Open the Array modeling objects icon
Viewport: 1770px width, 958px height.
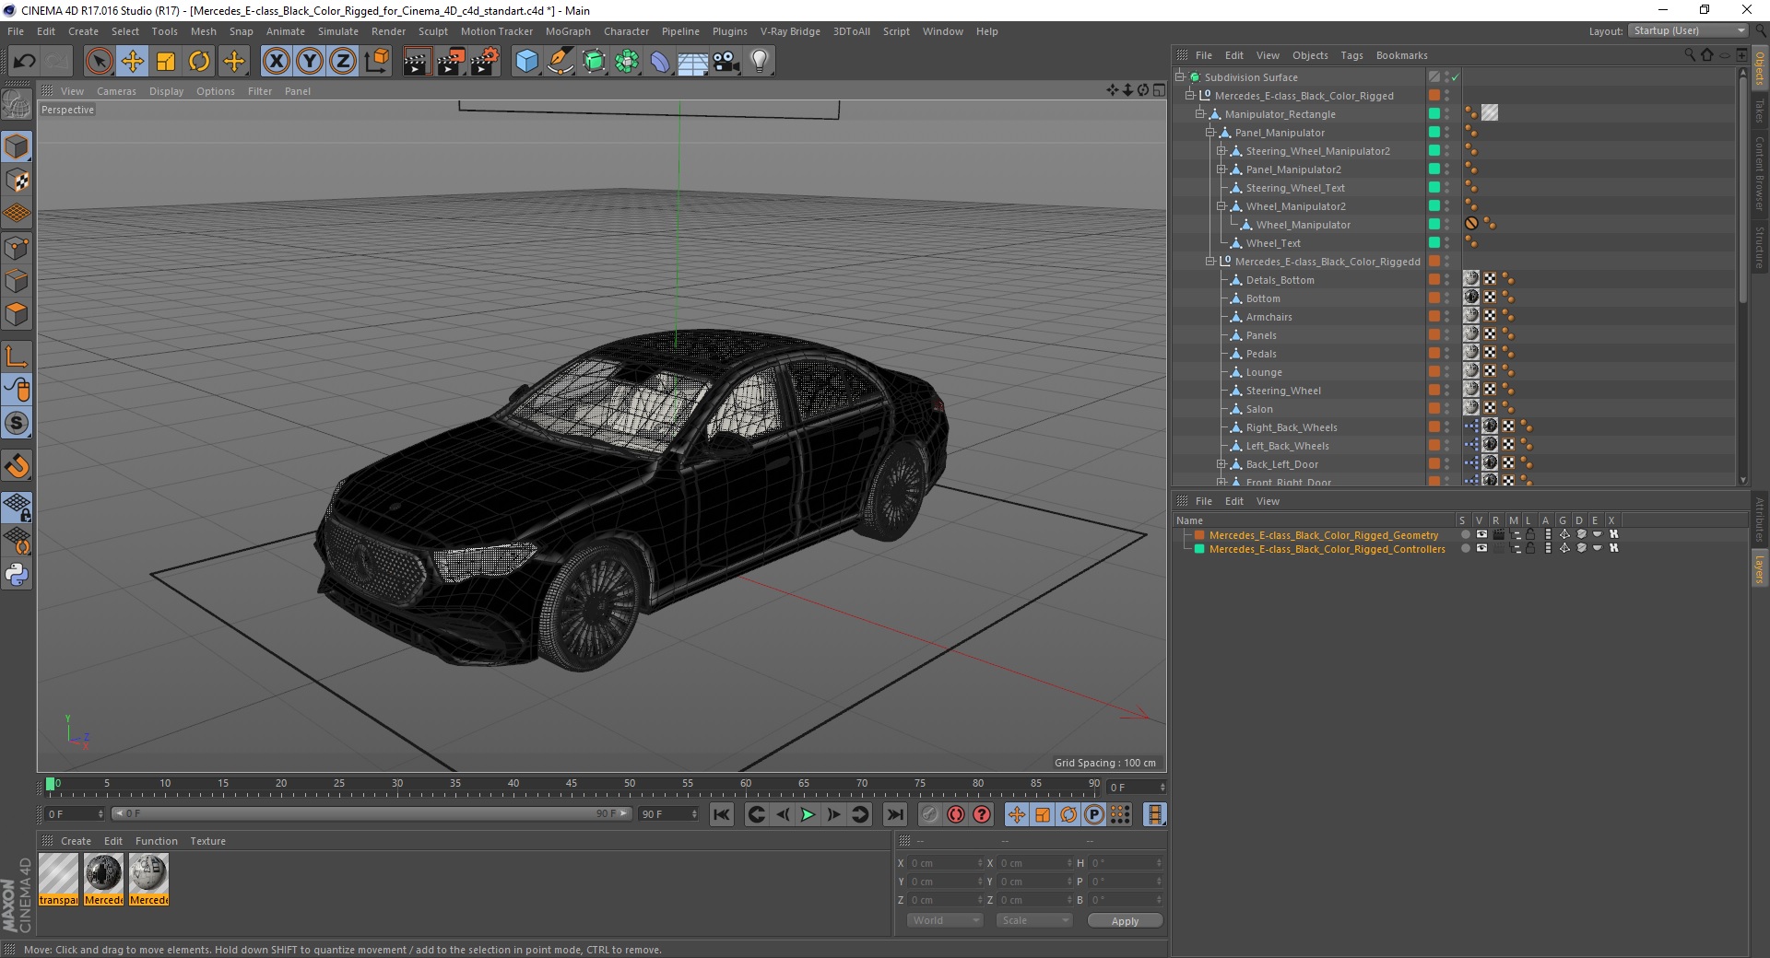click(627, 62)
